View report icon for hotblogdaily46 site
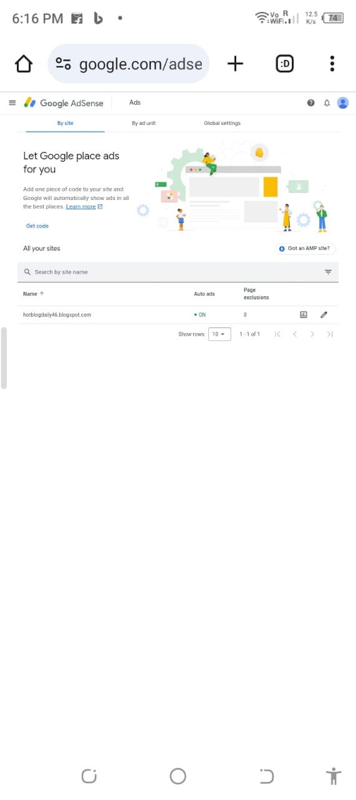The width and height of the screenshot is (356, 800). point(304,315)
